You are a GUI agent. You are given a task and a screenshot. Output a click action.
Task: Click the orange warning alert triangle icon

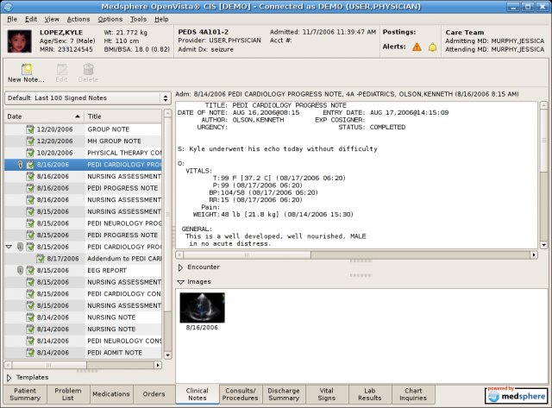click(x=417, y=47)
